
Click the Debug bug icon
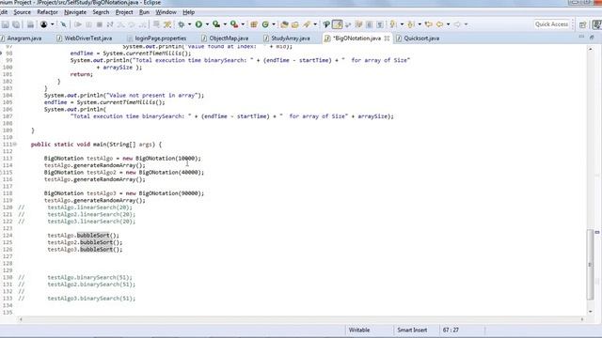coord(182,24)
